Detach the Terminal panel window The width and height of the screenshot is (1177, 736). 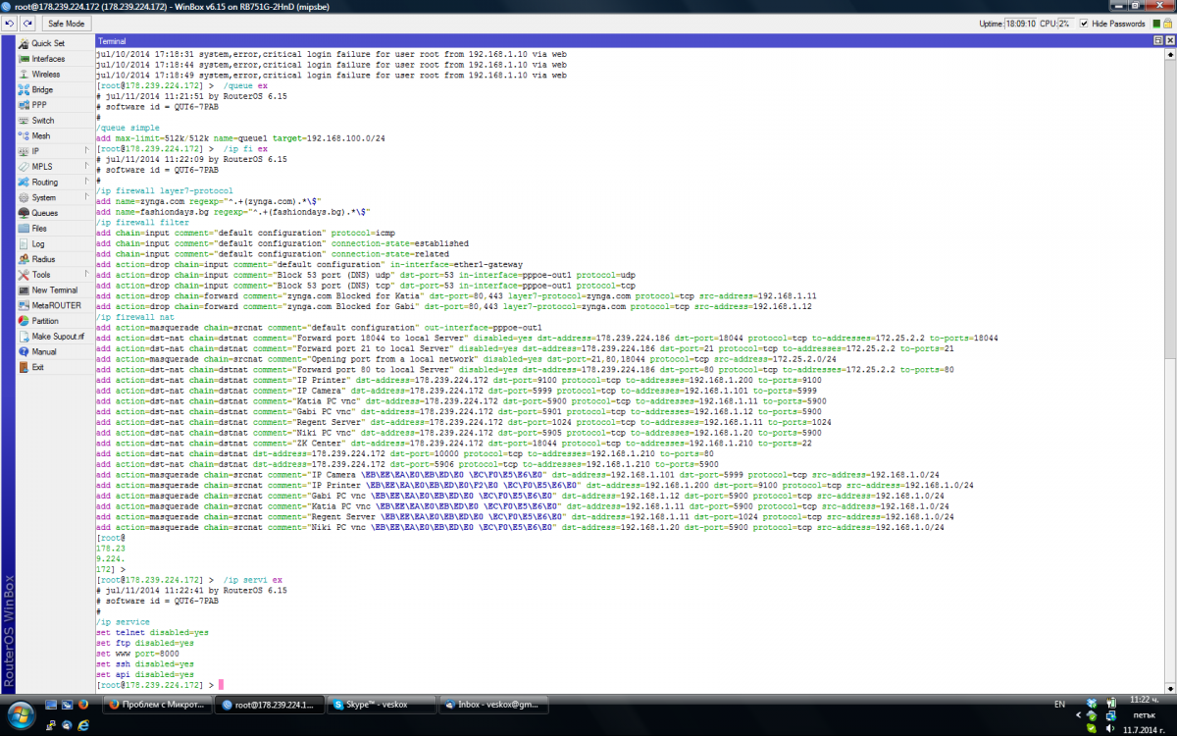pos(1157,42)
